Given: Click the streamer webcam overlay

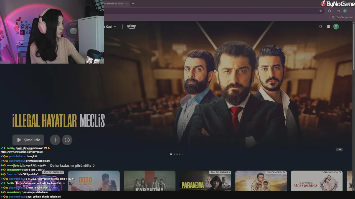Looking at the screenshot, I should [52, 32].
